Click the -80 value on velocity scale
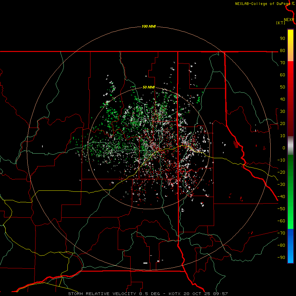 pyautogui.click(x=281, y=245)
